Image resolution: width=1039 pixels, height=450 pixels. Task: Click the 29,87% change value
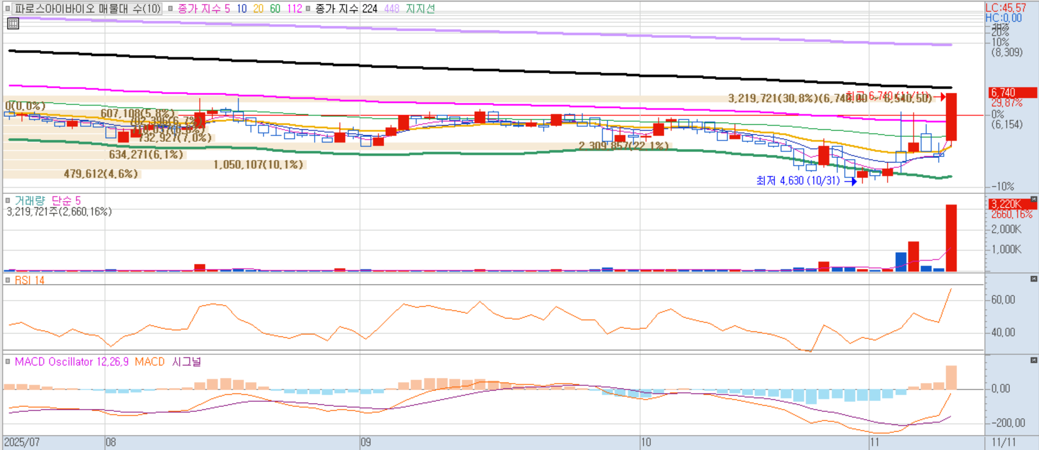pyautogui.click(x=1007, y=103)
